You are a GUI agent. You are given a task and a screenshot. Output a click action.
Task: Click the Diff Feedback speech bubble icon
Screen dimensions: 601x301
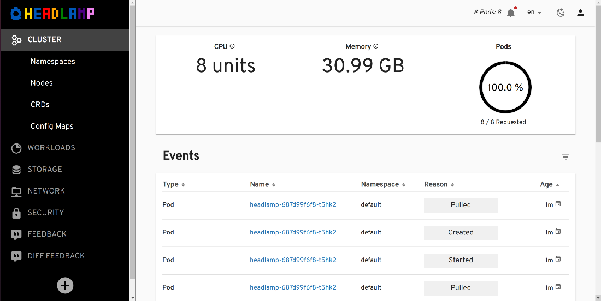coord(16,256)
